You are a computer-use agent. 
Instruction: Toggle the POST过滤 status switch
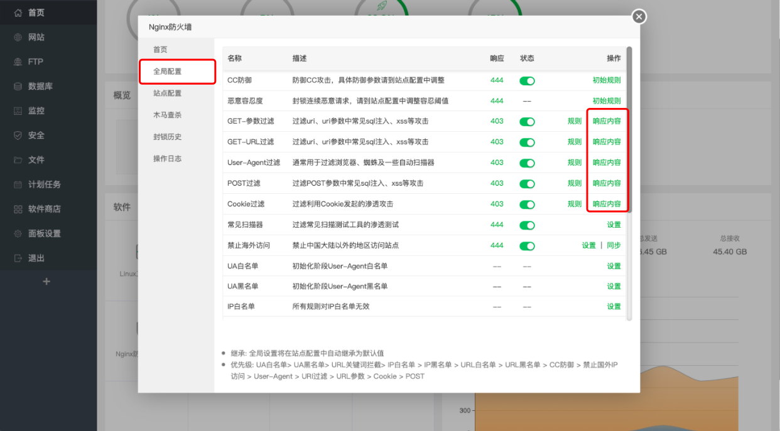click(527, 184)
